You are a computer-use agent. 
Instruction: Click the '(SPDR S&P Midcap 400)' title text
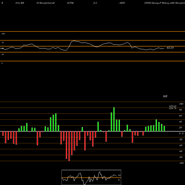[x=159, y=3]
